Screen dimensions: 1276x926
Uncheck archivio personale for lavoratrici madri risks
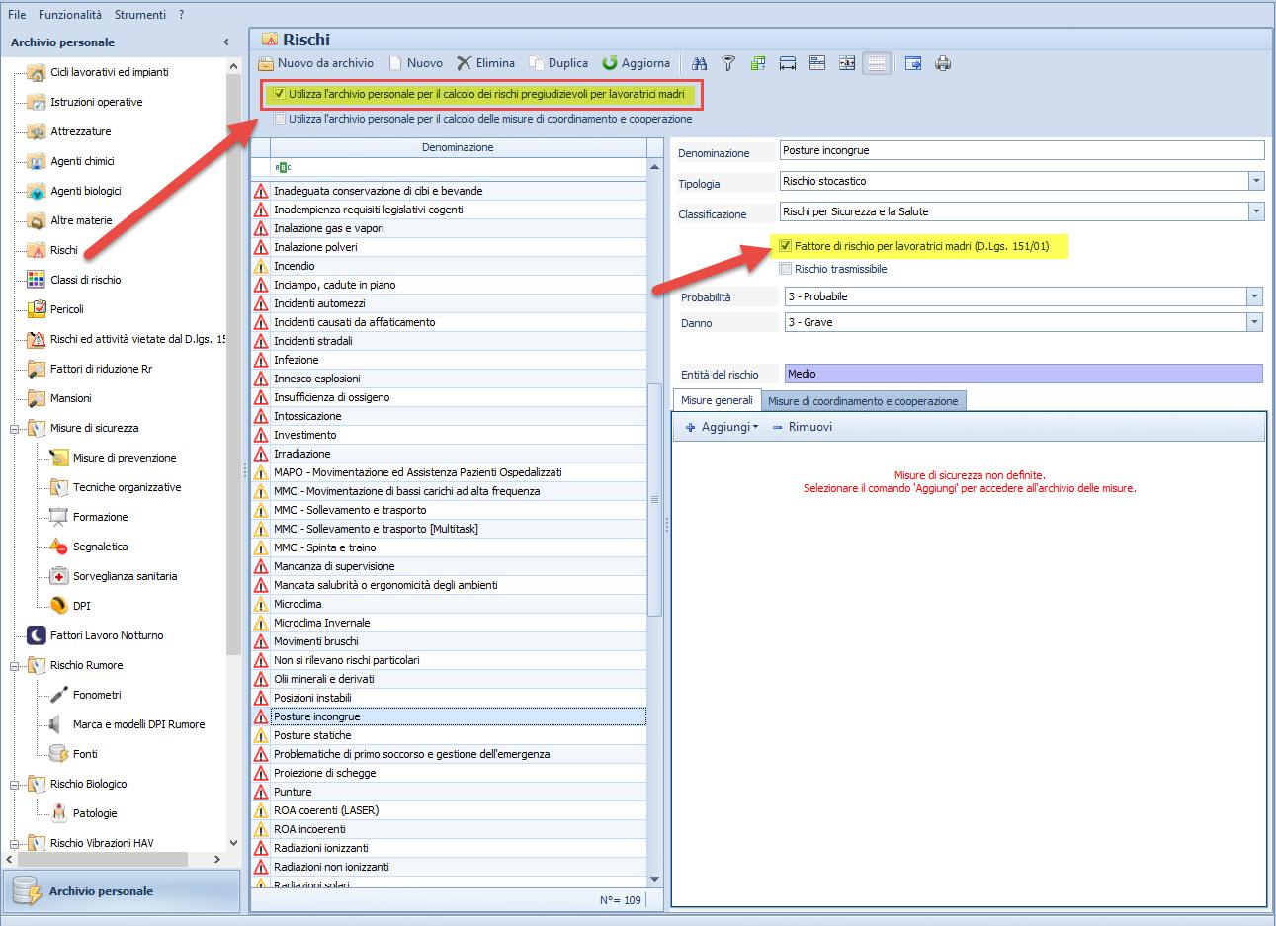click(x=280, y=94)
